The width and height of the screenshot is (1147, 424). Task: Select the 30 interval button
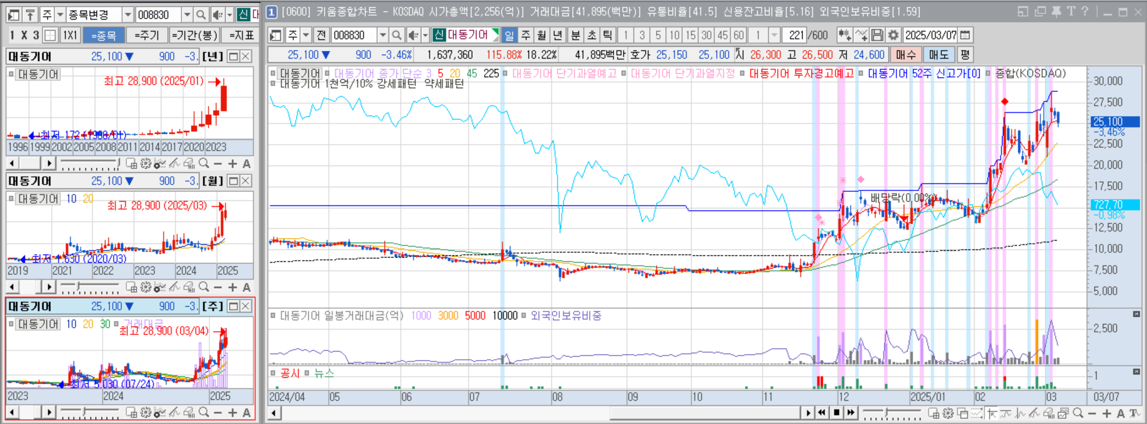(x=706, y=35)
